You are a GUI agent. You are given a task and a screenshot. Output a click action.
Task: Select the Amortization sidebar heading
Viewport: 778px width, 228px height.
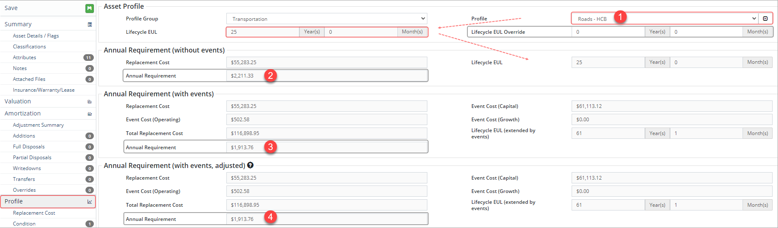click(x=23, y=113)
